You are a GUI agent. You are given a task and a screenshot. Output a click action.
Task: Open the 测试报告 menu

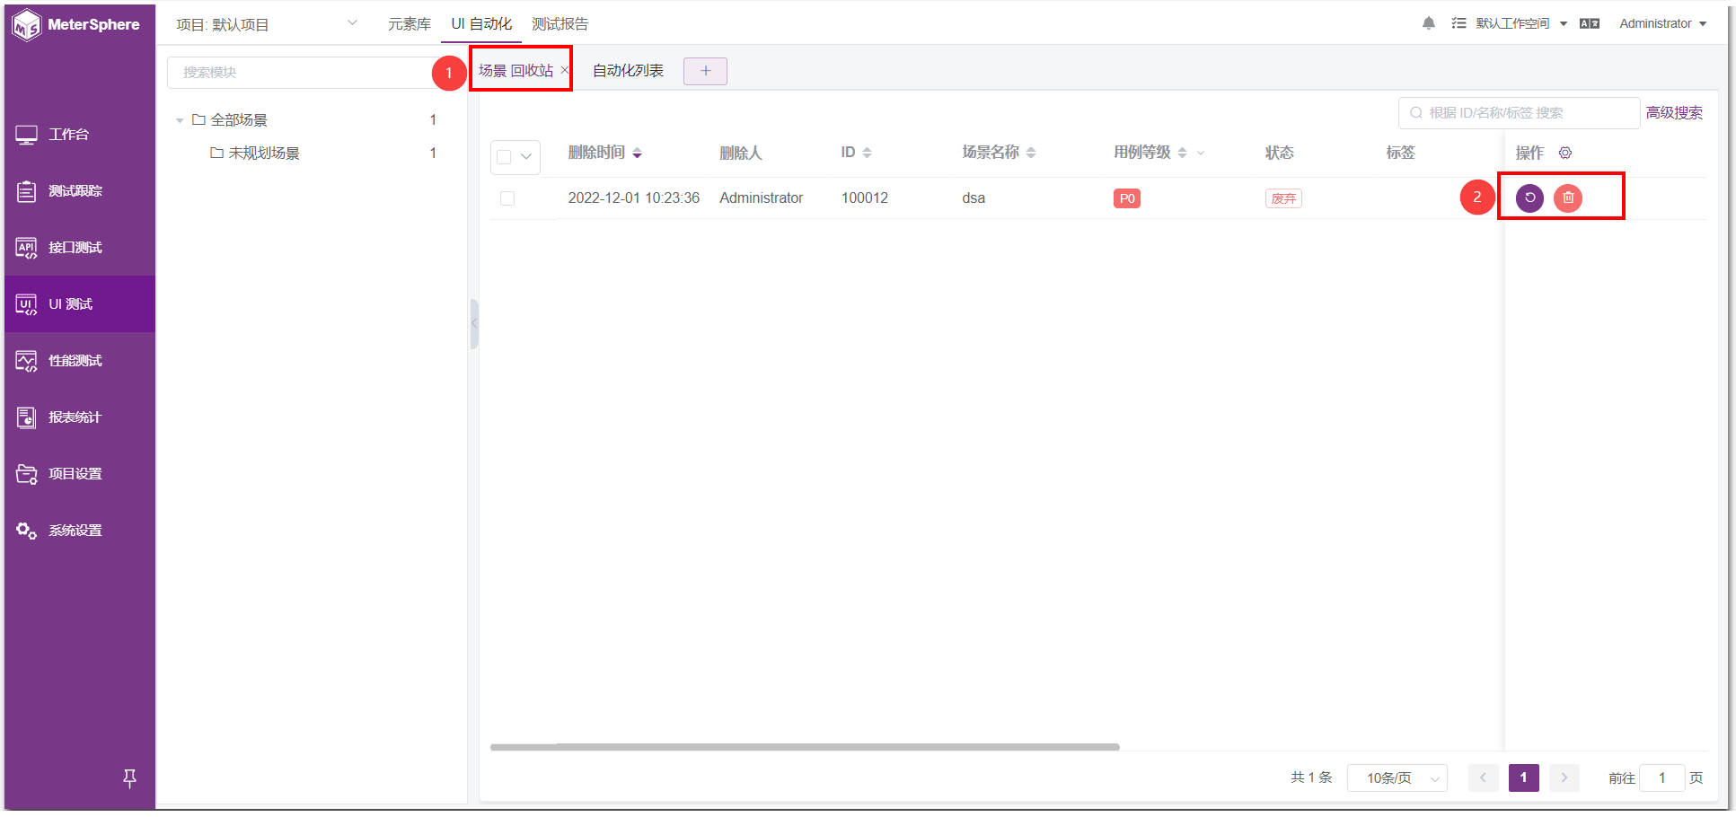coord(560,24)
